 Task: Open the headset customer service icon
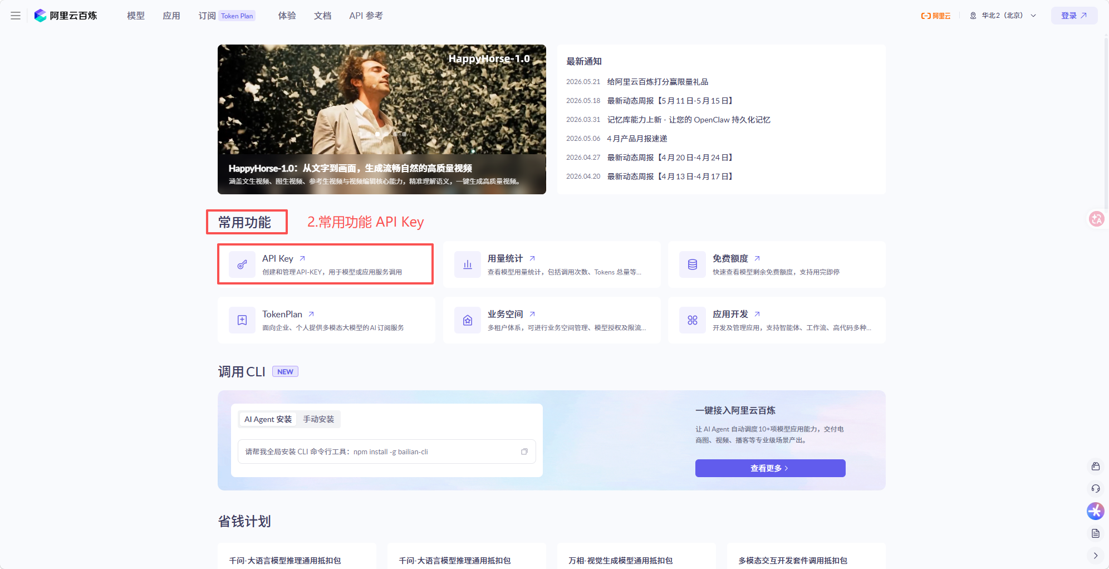pyautogui.click(x=1096, y=489)
